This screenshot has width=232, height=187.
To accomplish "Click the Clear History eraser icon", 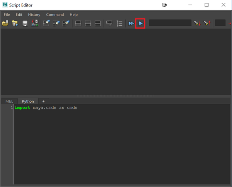I will coord(46,23).
